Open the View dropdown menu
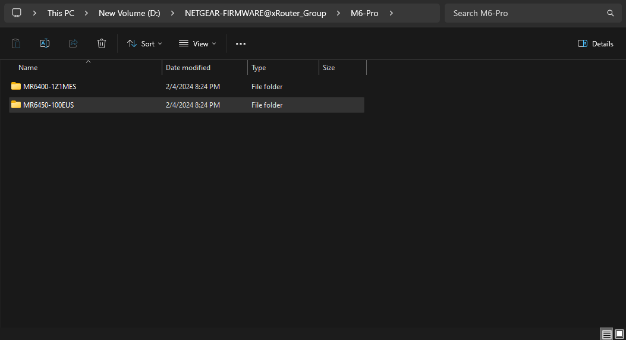This screenshot has height=340, width=626. [x=197, y=43]
